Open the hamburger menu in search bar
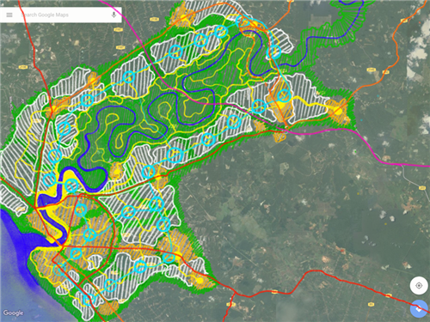This screenshot has height=322, width=430. (x=9, y=15)
